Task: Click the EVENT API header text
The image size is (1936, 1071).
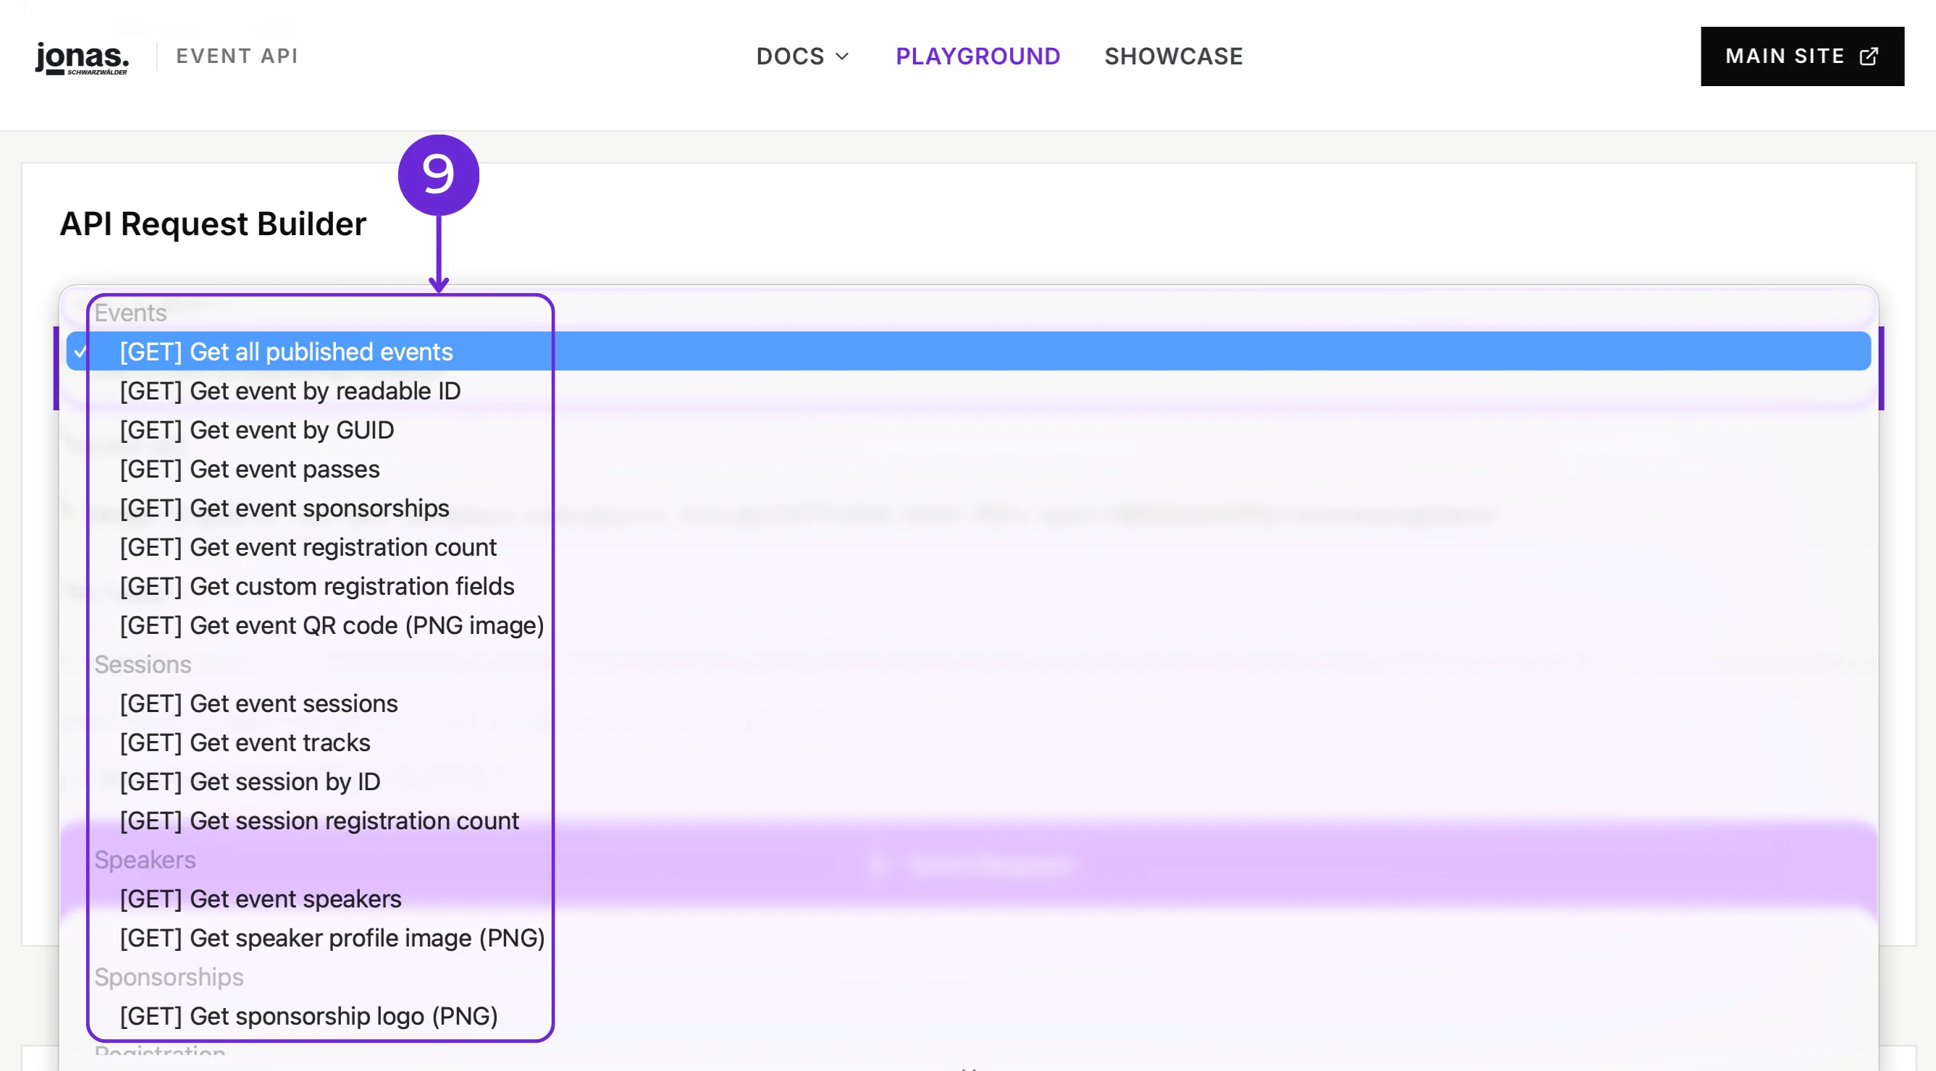Action: (x=237, y=56)
